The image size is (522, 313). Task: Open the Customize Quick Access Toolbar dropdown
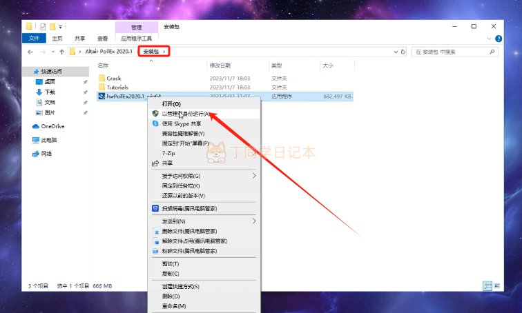tap(60, 27)
